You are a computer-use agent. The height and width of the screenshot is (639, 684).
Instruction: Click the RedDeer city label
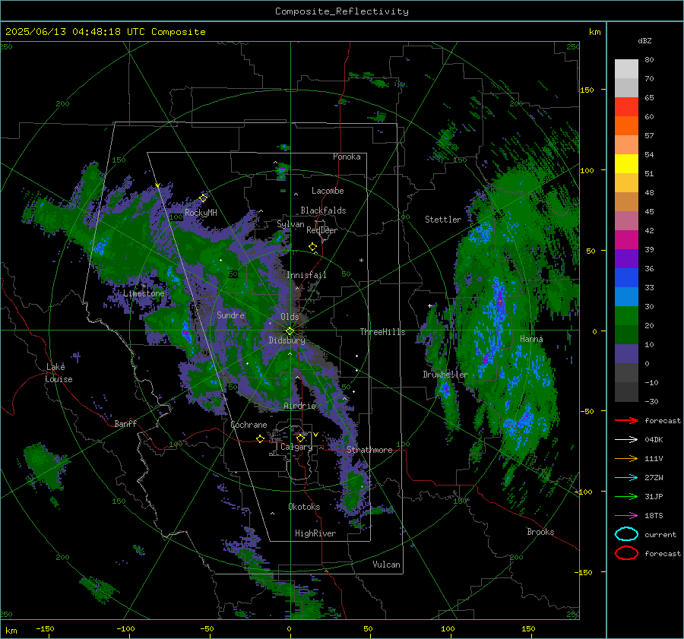(x=322, y=230)
